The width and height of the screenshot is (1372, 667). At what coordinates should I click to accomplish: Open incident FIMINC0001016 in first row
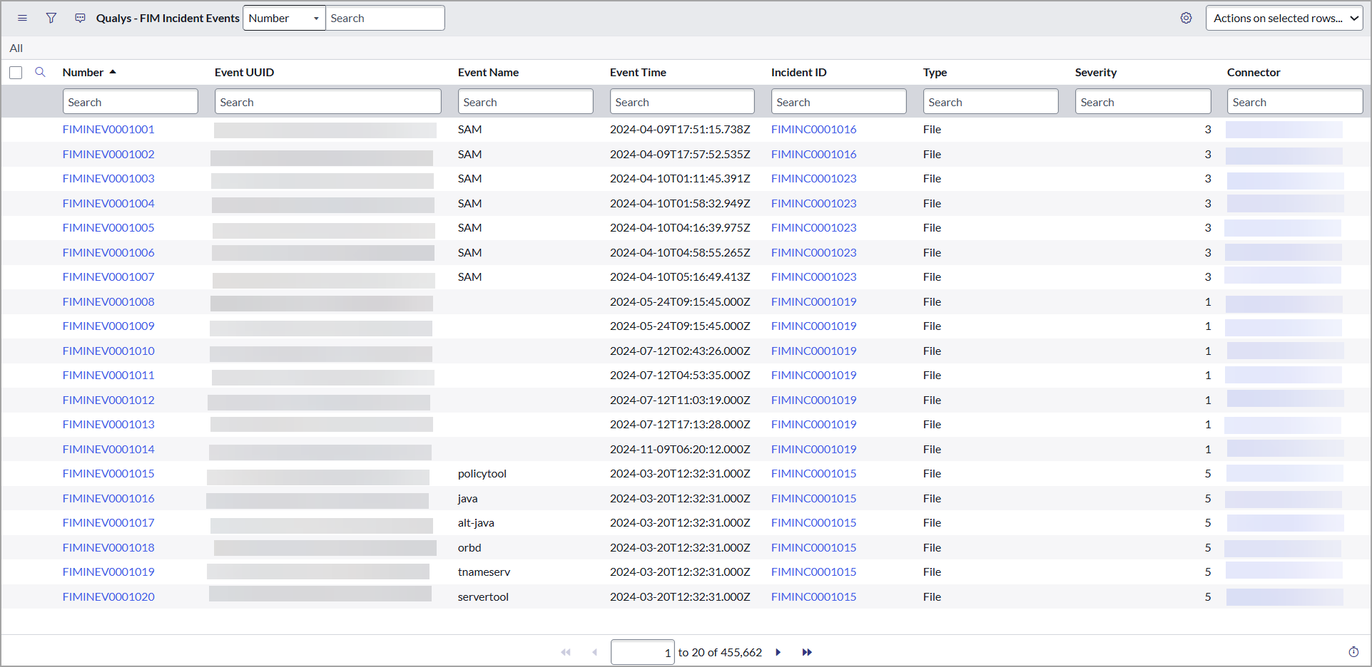coord(813,130)
